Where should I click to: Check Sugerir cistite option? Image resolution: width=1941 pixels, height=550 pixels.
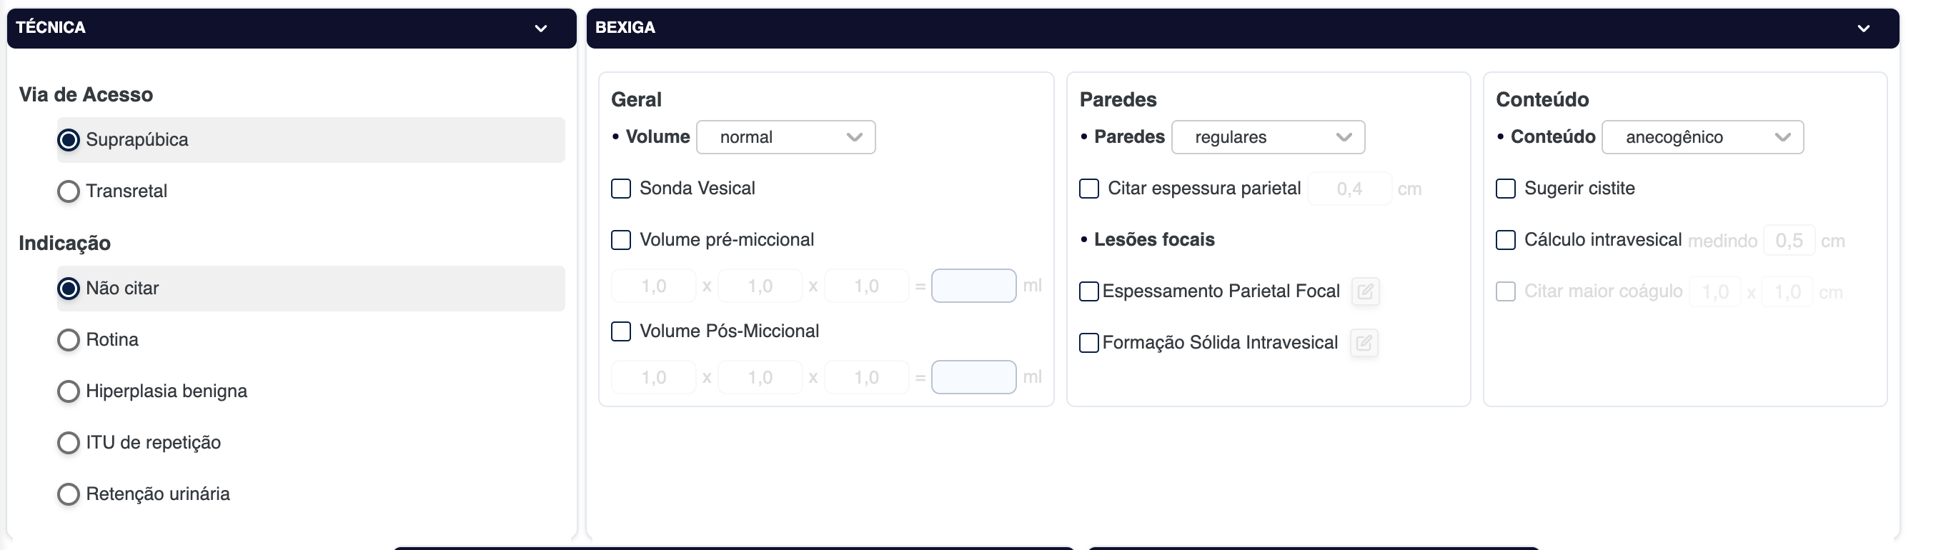[1505, 189]
